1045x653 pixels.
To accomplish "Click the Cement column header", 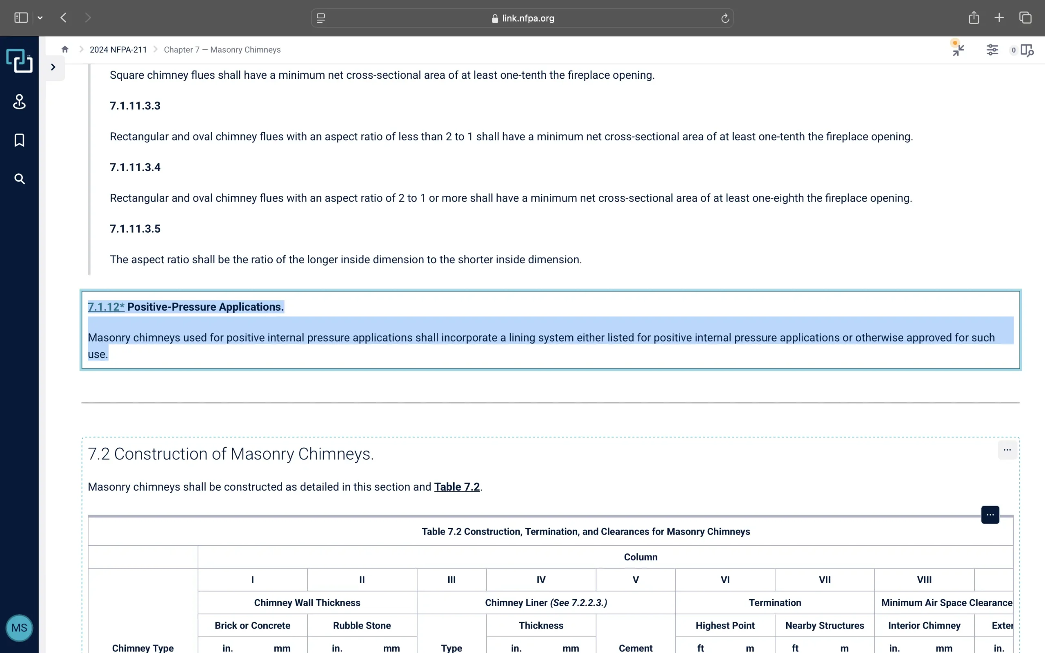I will click(635, 648).
